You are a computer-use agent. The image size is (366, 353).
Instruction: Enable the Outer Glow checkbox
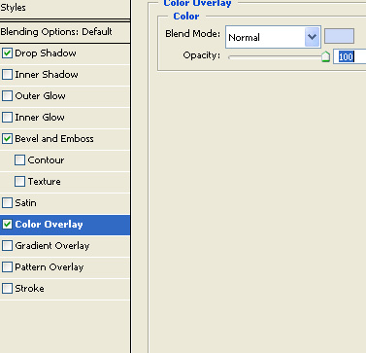(7, 95)
